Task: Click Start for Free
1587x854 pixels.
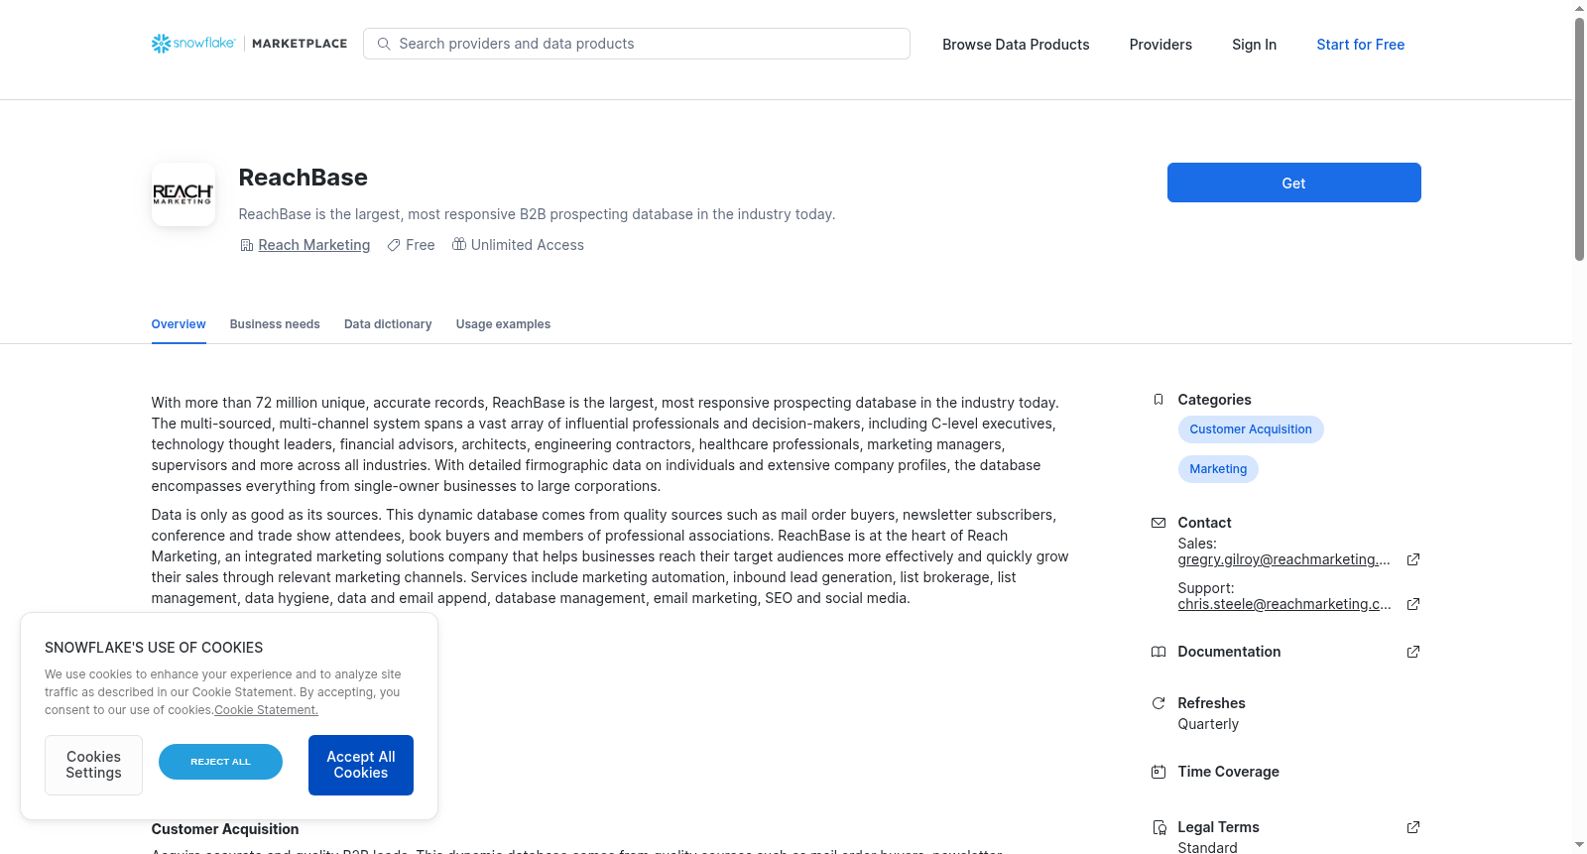Action: 1361,45
